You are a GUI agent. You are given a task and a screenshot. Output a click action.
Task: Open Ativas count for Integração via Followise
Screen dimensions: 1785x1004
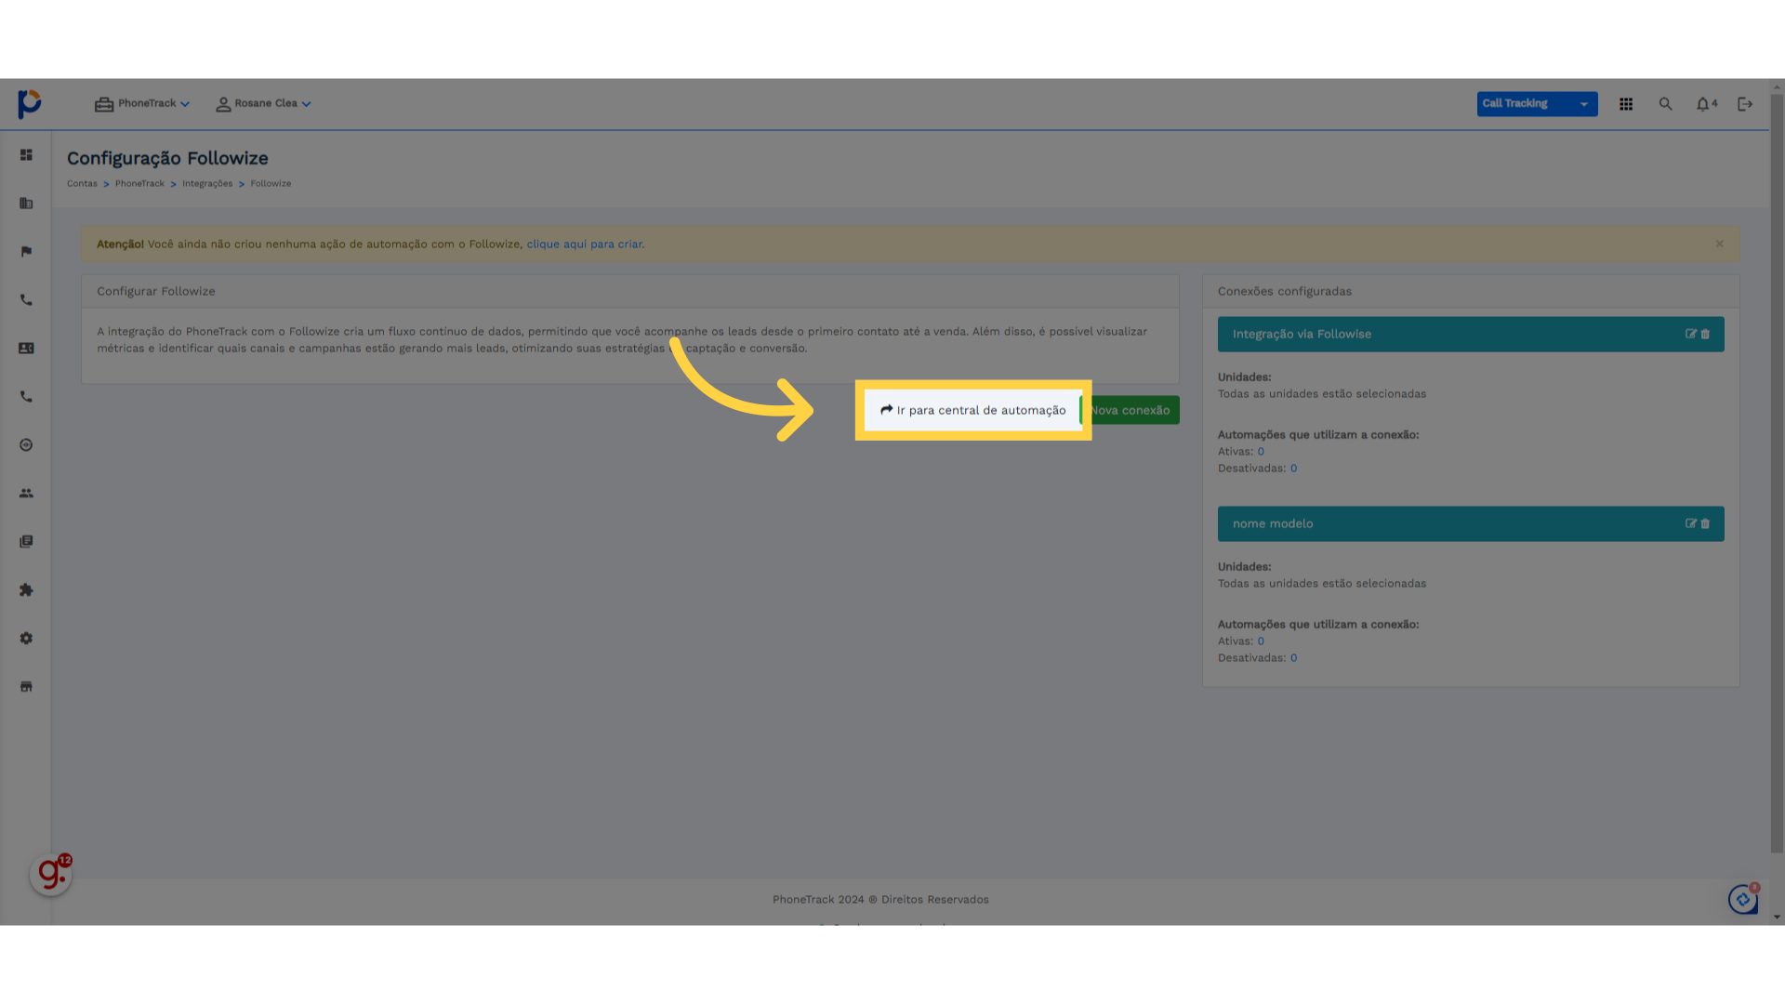(1261, 452)
